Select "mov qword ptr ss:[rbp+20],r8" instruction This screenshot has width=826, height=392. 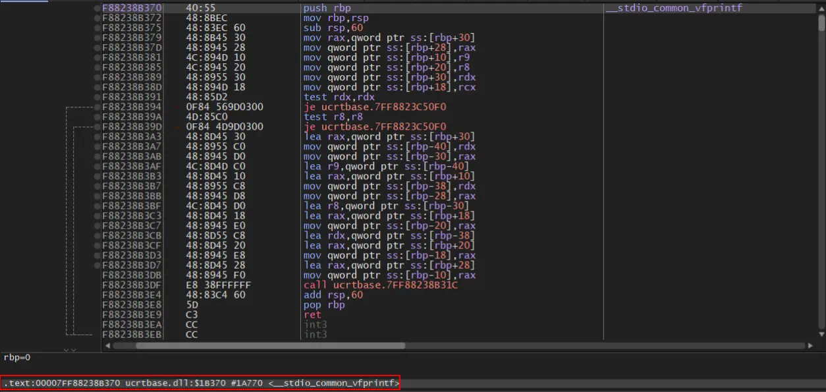387,67
